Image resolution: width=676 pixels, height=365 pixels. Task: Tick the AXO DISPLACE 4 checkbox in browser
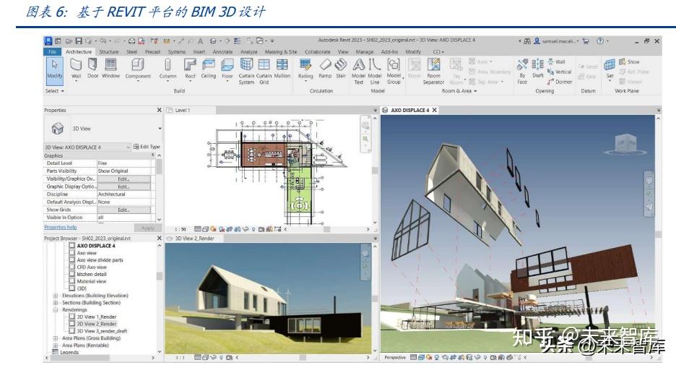[x=72, y=246]
